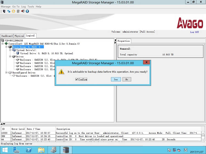Click the server icon in the toolbar
Image resolution: width=206 pixels, height=154 pixels.
point(4,11)
